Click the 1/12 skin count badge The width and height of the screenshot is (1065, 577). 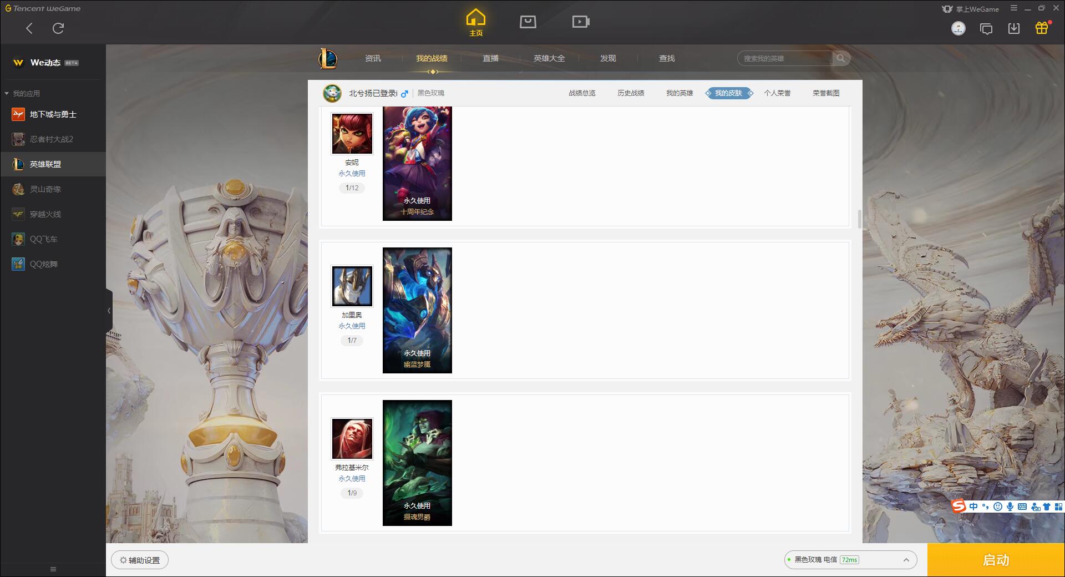352,188
